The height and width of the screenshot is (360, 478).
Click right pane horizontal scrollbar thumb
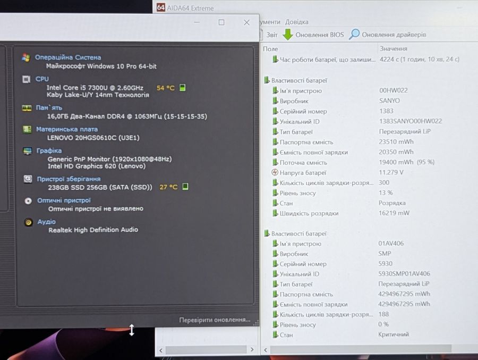click(x=361, y=349)
